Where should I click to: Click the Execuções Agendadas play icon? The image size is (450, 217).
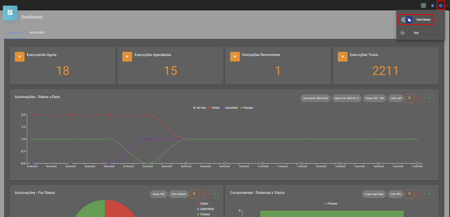(x=127, y=57)
